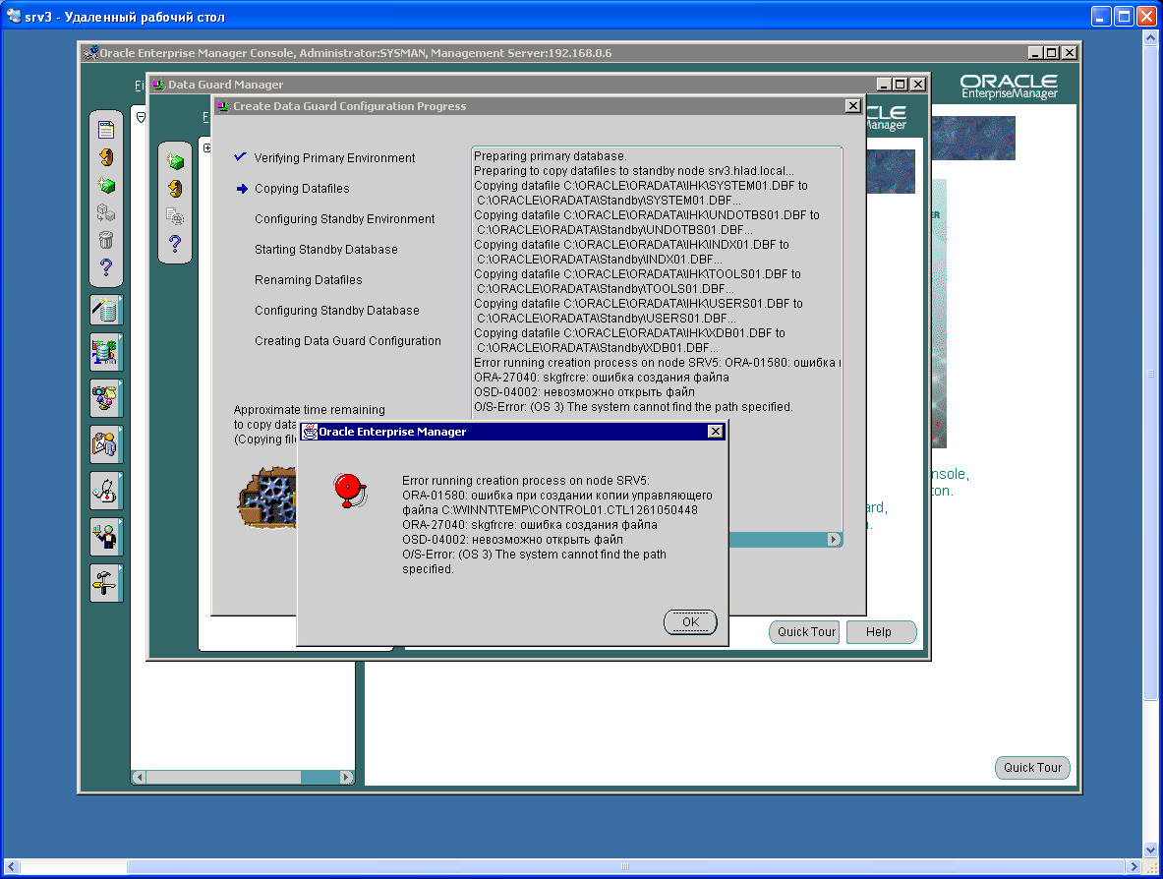
Task: Click the Create icon in Data Guard Manager toolbar
Action: [175, 161]
